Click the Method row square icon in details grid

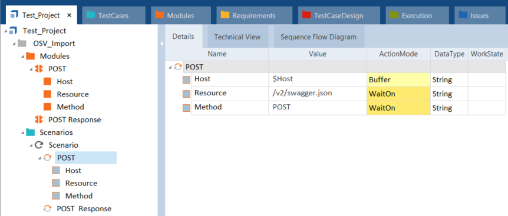(186, 108)
